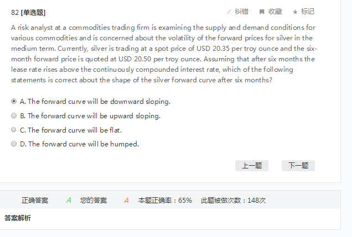Go to previous question 上一题
Image resolution: width=352 pixels, height=237 pixels.
pyautogui.click(x=252, y=166)
